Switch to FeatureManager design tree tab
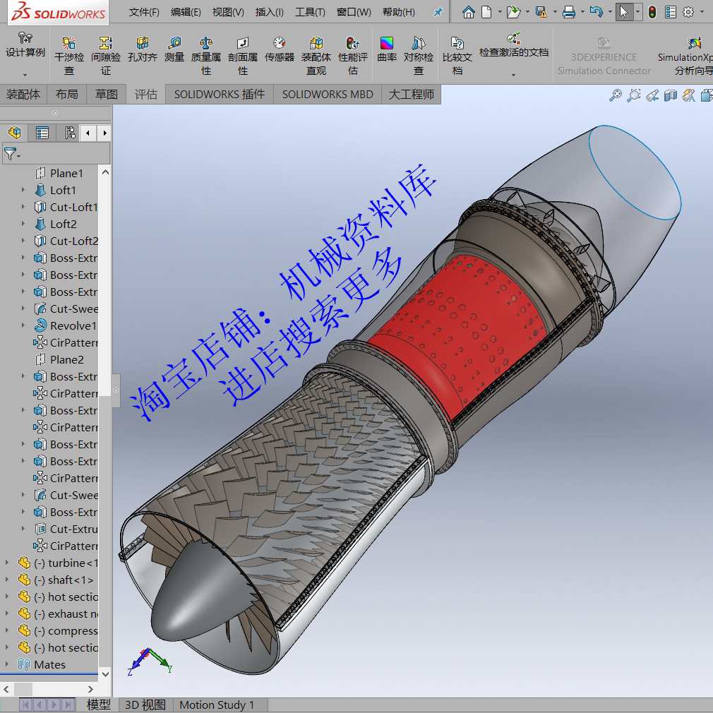 (15, 133)
